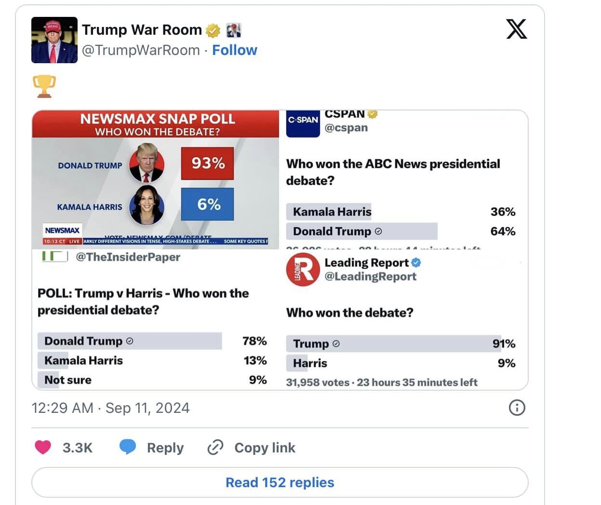Click the copy link chain icon
The image size is (601, 505).
215,448
